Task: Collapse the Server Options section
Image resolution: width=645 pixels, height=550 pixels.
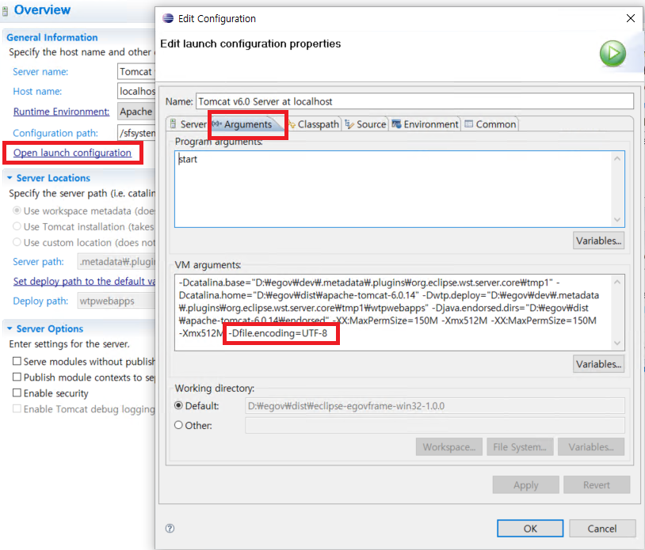Action: coord(10,328)
